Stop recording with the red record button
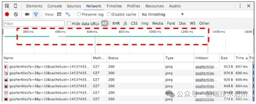Screen dimensions: 256x104 (7, 14)
